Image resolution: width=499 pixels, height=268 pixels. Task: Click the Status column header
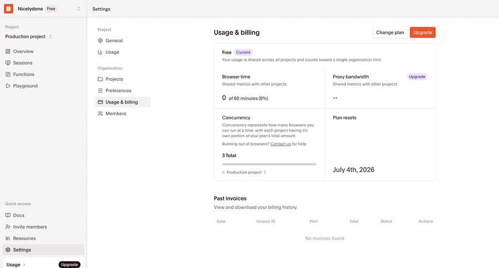tap(386, 221)
